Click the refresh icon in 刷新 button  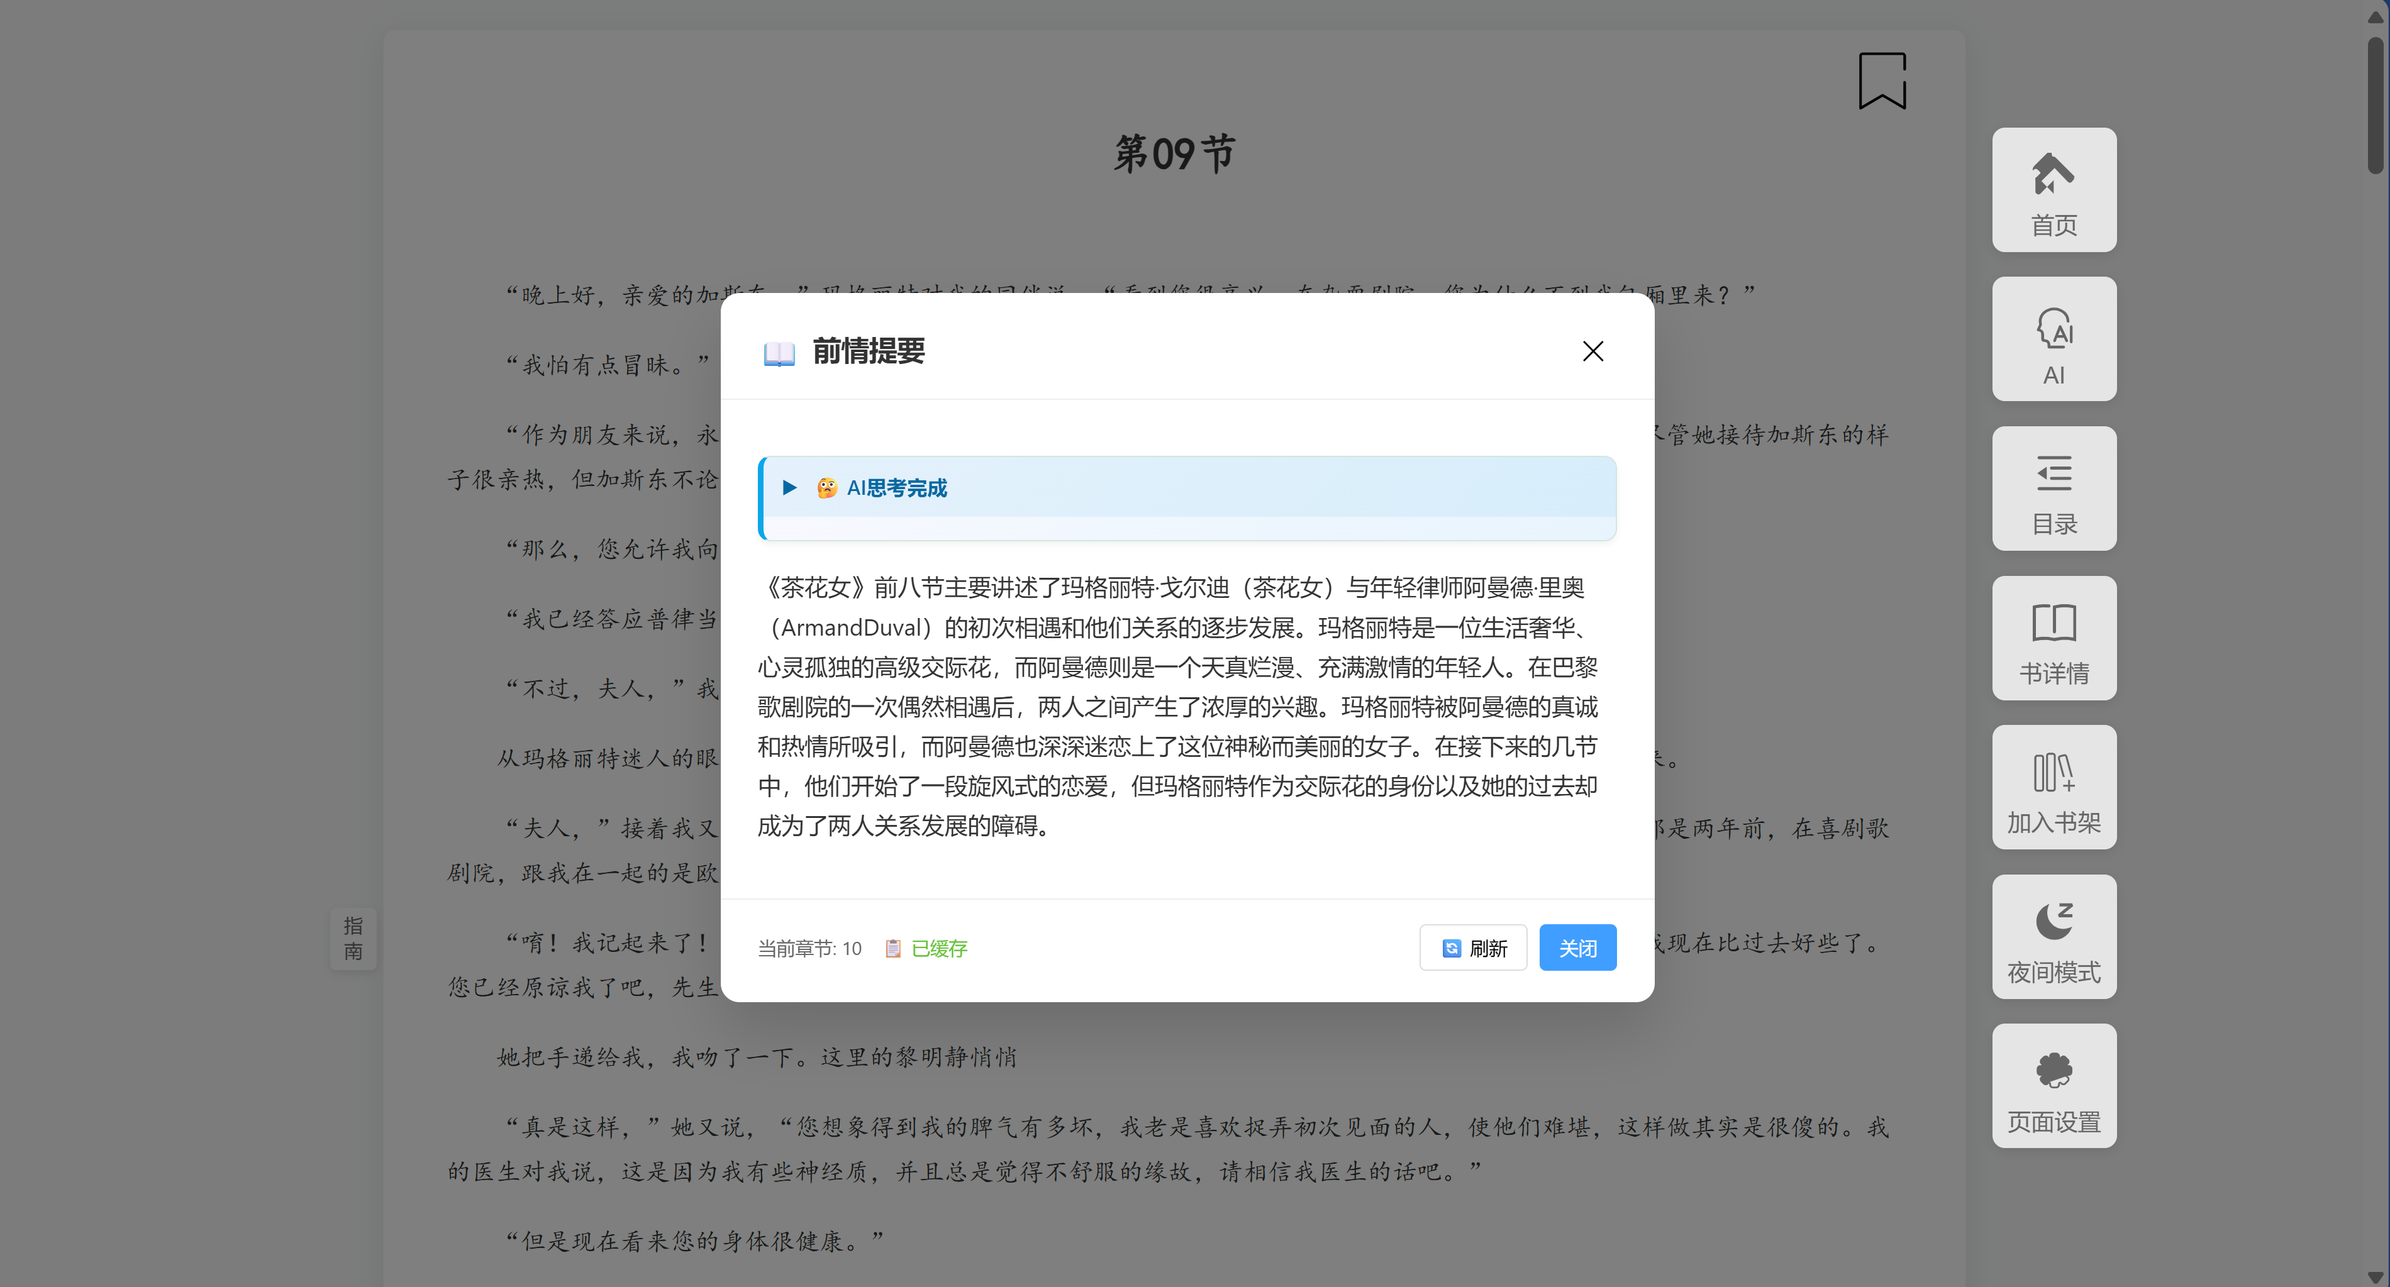pyautogui.click(x=1451, y=949)
